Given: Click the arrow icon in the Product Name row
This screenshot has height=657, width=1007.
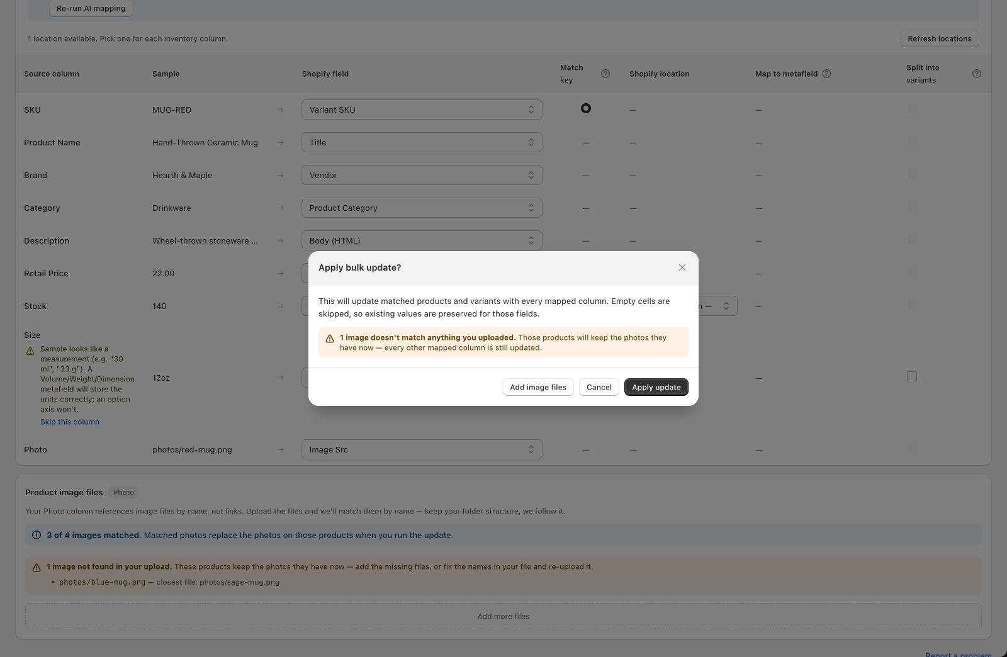Looking at the screenshot, I should coord(281,142).
